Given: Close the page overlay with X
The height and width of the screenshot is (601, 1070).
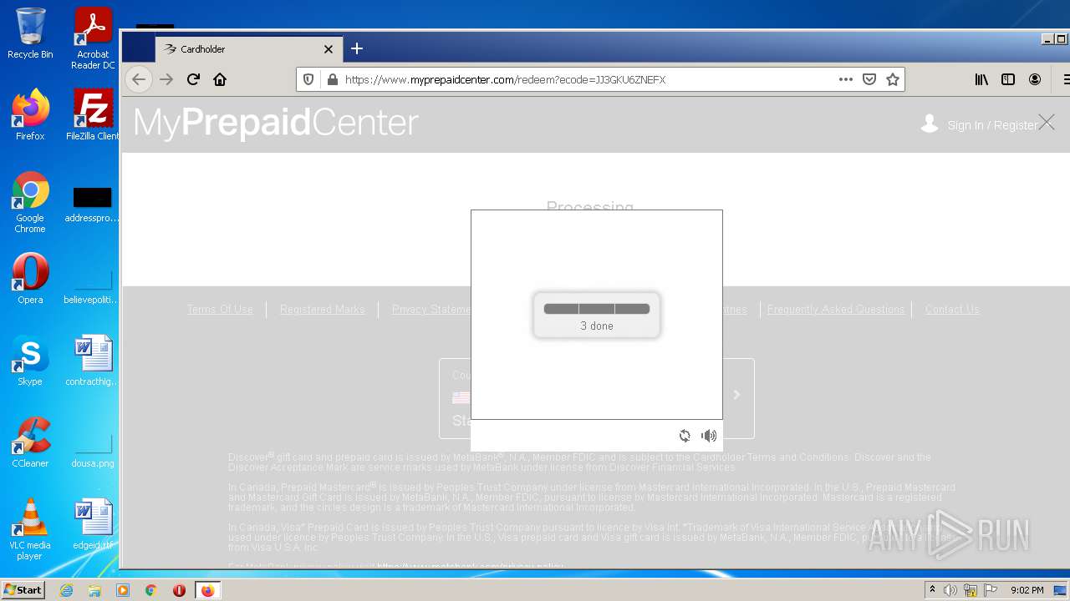Looking at the screenshot, I should [1047, 123].
